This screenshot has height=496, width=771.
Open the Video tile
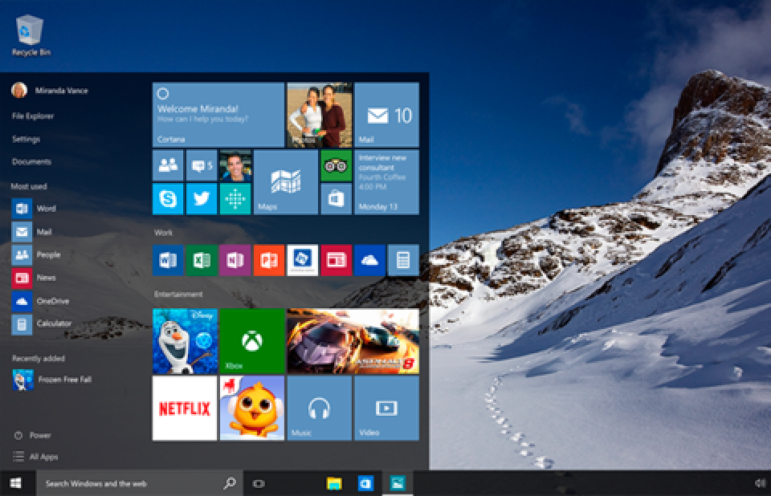click(386, 409)
